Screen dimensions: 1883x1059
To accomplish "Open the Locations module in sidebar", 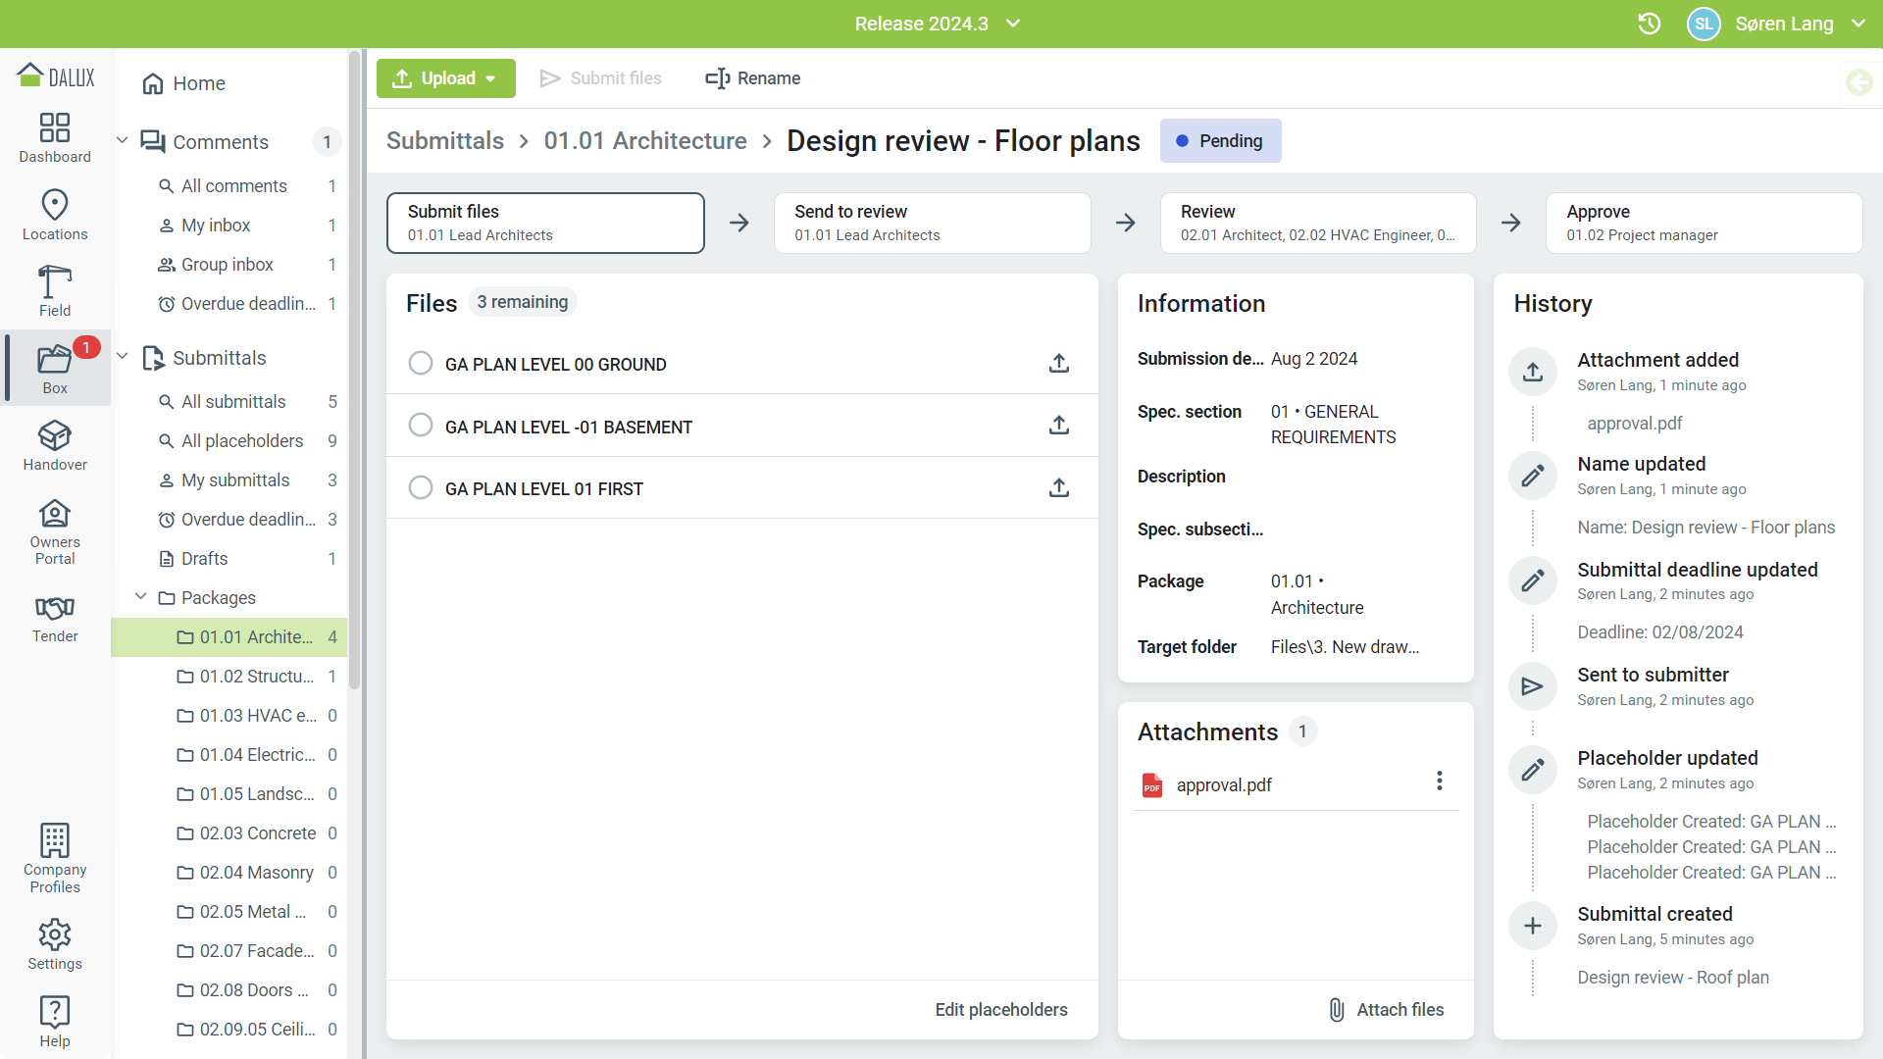I will (x=55, y=215).
